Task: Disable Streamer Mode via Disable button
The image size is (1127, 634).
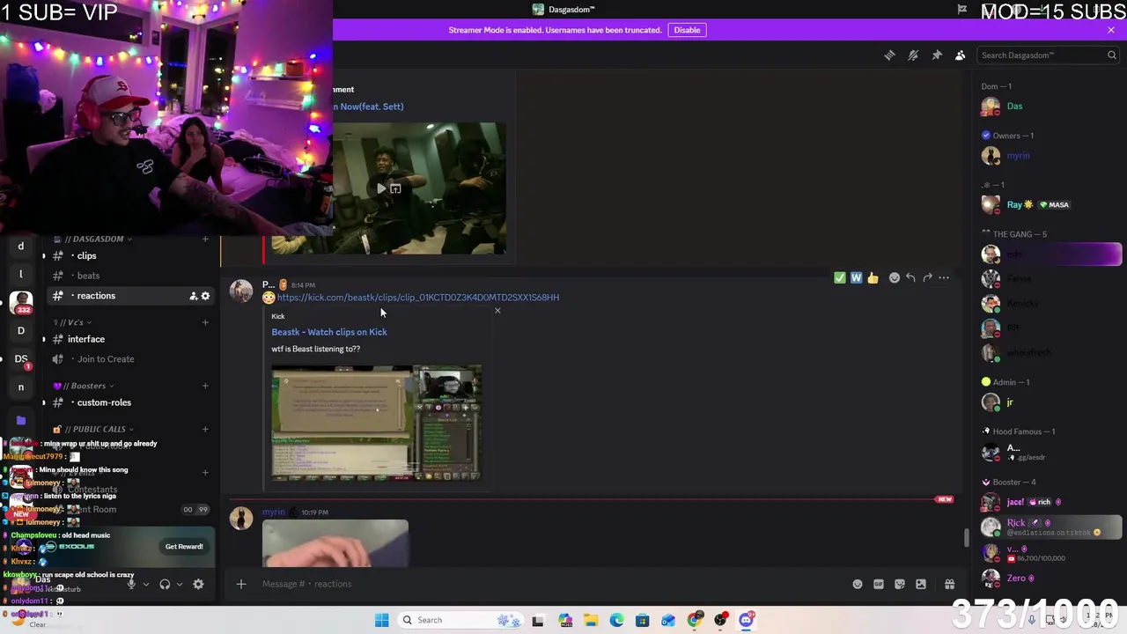Action: tap(687, 30)
